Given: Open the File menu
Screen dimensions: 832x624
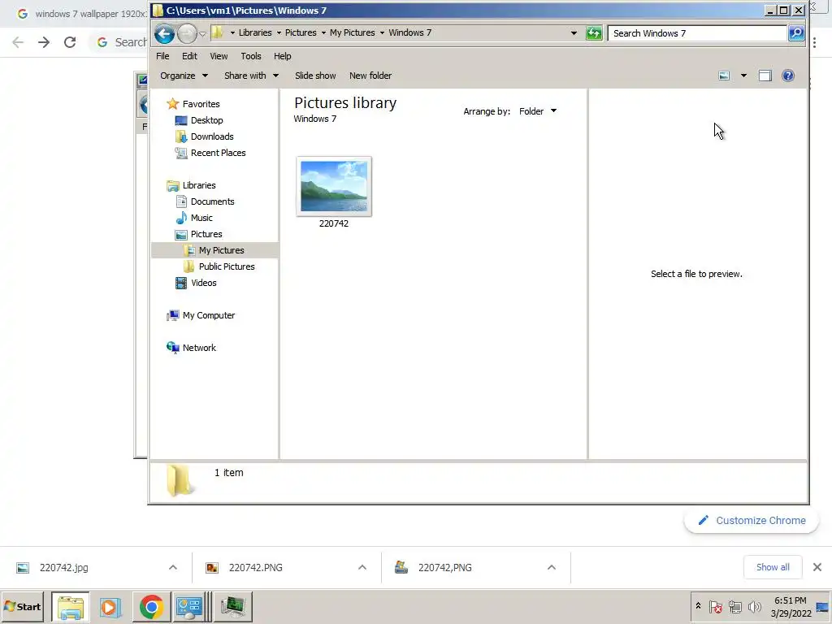Looking at the screenshot, I should (162, 56).
